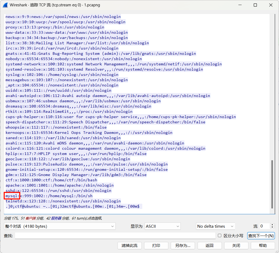Image resolution: width=279 pixels, height=253 pixels.
Task: Open the 显示为 ASCII format dropdown
Action: [163, 226]
